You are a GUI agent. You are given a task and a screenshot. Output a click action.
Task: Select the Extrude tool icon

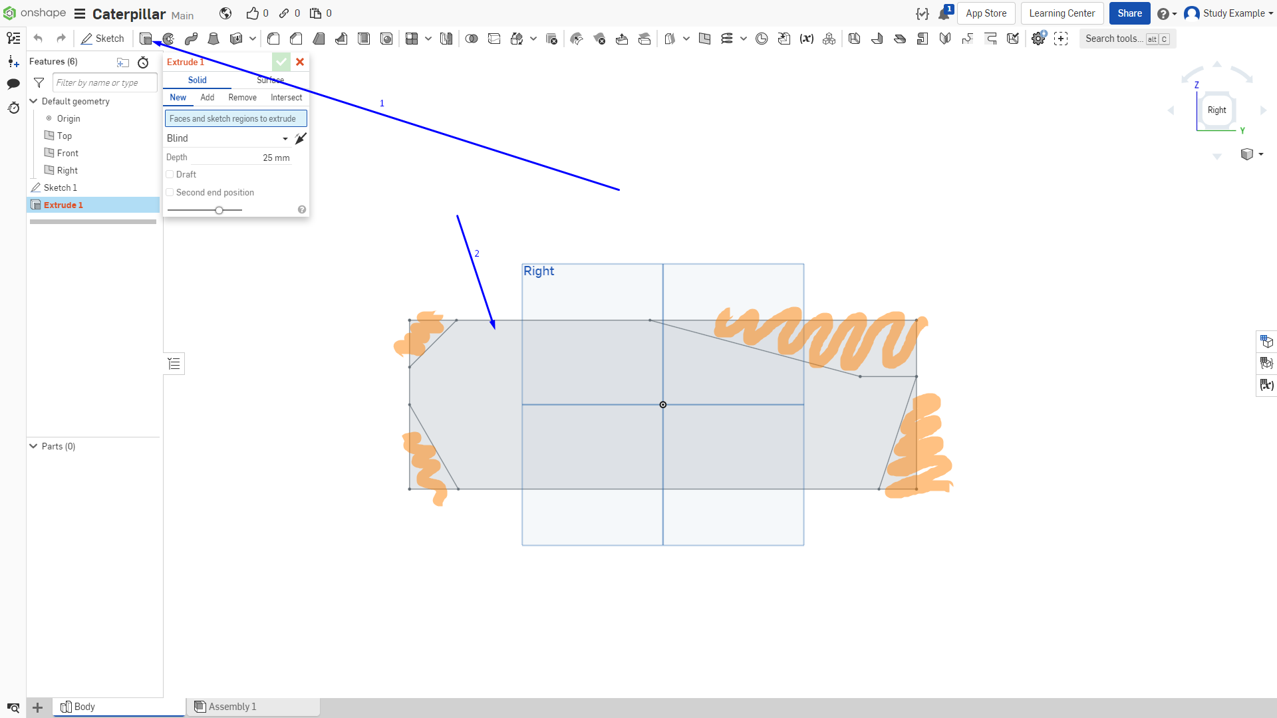tap(146, 39)
